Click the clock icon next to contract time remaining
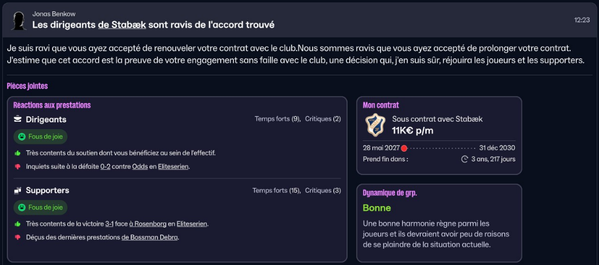 [x=465, y=159]
